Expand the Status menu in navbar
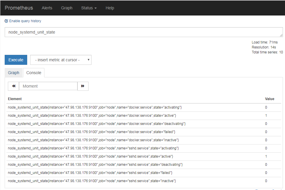Screen dimensions: 285x190 tap(89, 8)
